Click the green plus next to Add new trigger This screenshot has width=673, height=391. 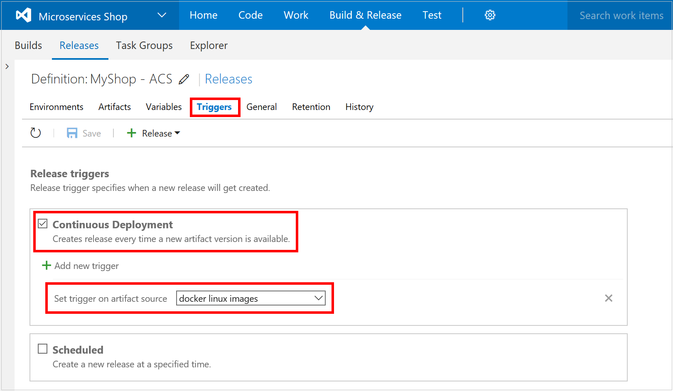tap(46, 265)
